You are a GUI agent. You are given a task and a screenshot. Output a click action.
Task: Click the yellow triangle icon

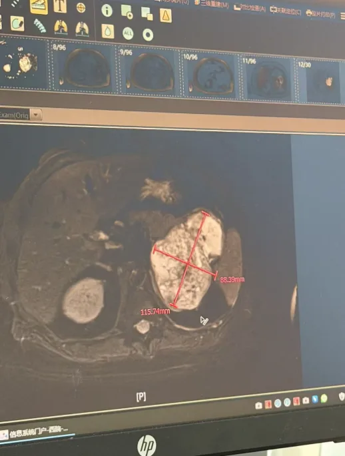pyautogui.click(x=166, y=15)
